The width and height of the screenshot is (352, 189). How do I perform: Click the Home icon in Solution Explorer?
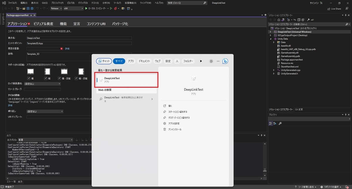pyautogui.click(x=279, y=19)
